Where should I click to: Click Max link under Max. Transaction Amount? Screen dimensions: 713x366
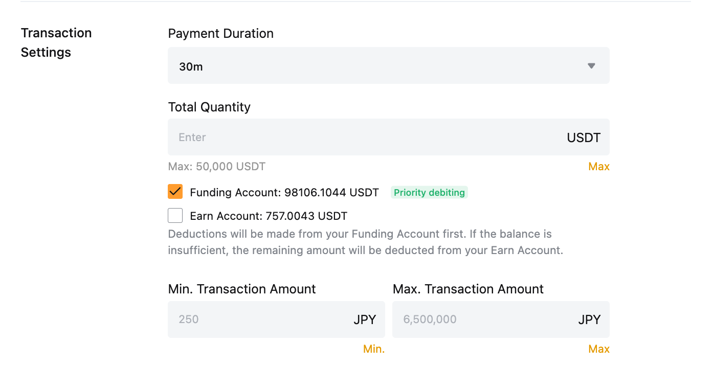click(x=598, y=349)
